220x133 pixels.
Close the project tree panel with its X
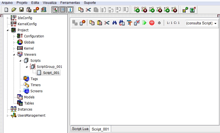1,16
